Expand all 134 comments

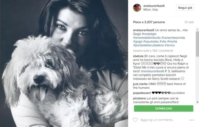click(x=153, y=51)
